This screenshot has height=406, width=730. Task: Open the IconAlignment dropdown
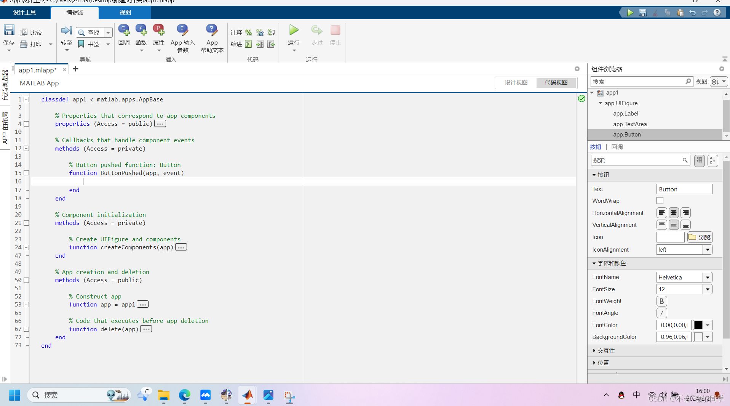[708, 250]
